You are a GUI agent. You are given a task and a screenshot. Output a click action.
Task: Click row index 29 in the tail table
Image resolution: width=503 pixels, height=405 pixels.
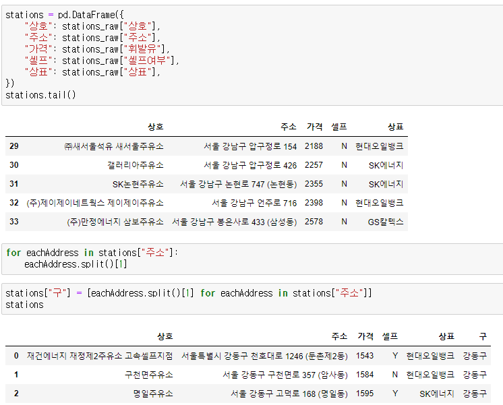[14, 146]
